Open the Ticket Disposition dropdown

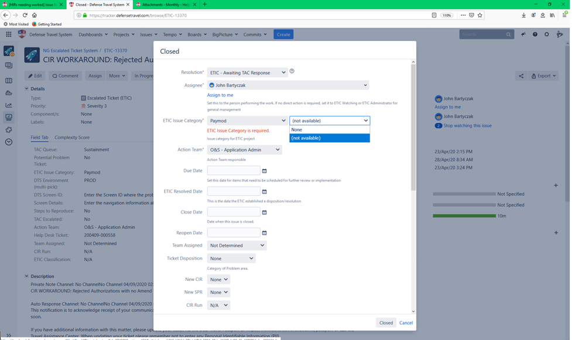click(x=231, y=258)
